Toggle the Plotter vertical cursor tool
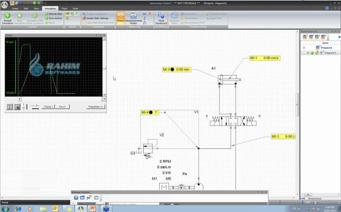Screen dimensions: 341x212 [10, 107]
